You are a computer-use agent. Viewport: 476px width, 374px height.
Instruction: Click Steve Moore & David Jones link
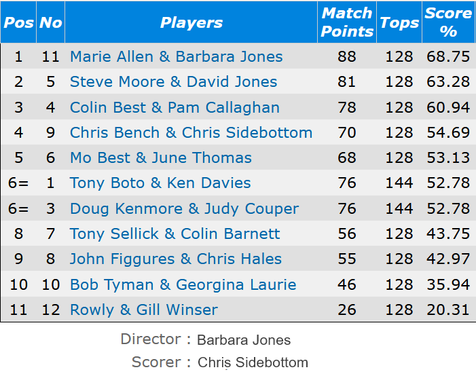[x=173, y=82]
